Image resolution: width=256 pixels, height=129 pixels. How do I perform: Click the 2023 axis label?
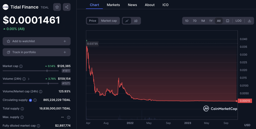[x=187, y=123]
